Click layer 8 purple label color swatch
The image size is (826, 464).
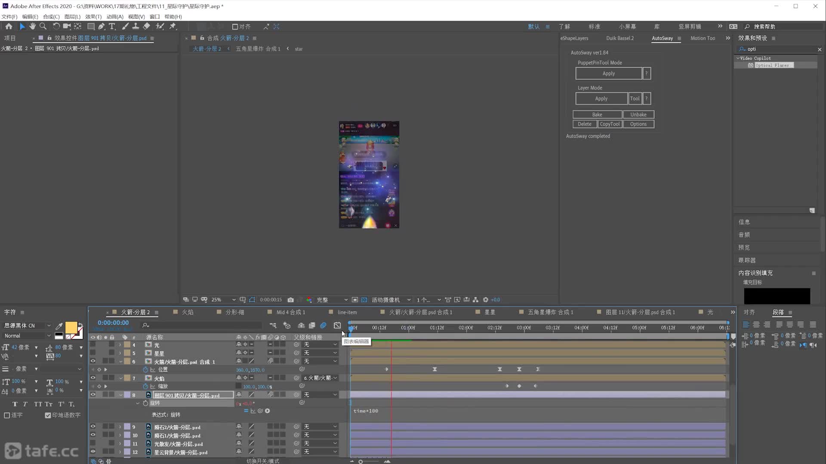[x=127, y=395]
